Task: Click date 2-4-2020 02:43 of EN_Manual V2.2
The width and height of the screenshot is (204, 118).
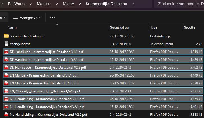Action: (120, 91)
